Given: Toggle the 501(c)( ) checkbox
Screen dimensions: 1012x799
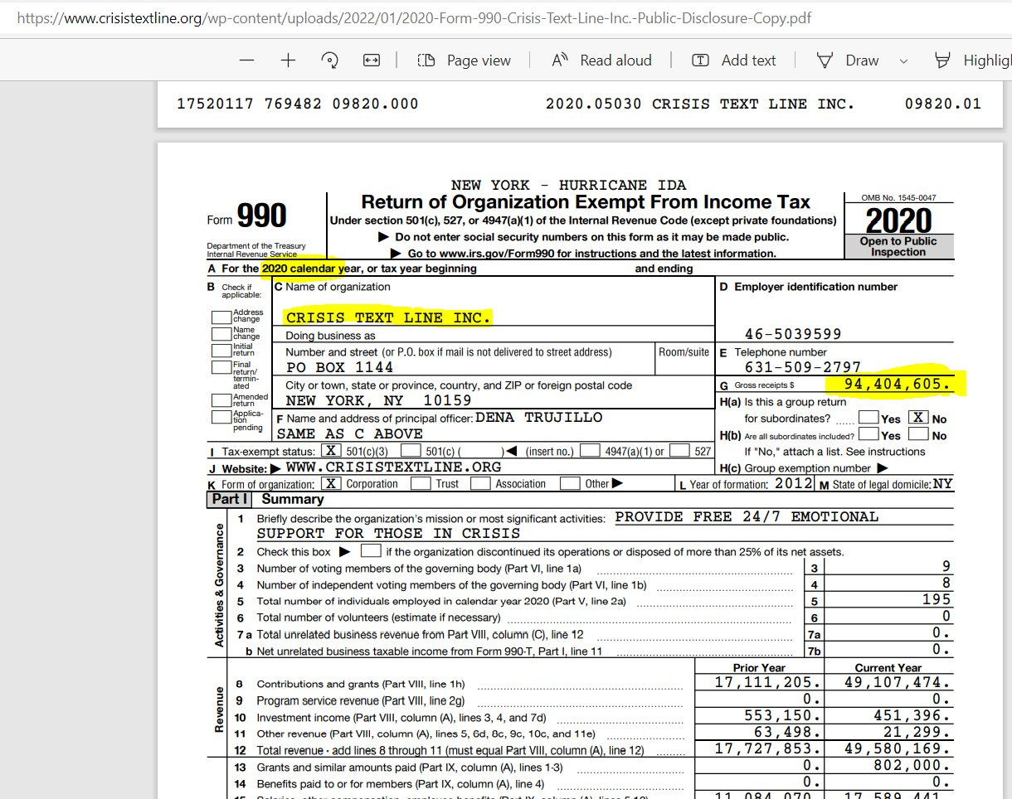Looking at the screenshot, I should click(411, 451).
